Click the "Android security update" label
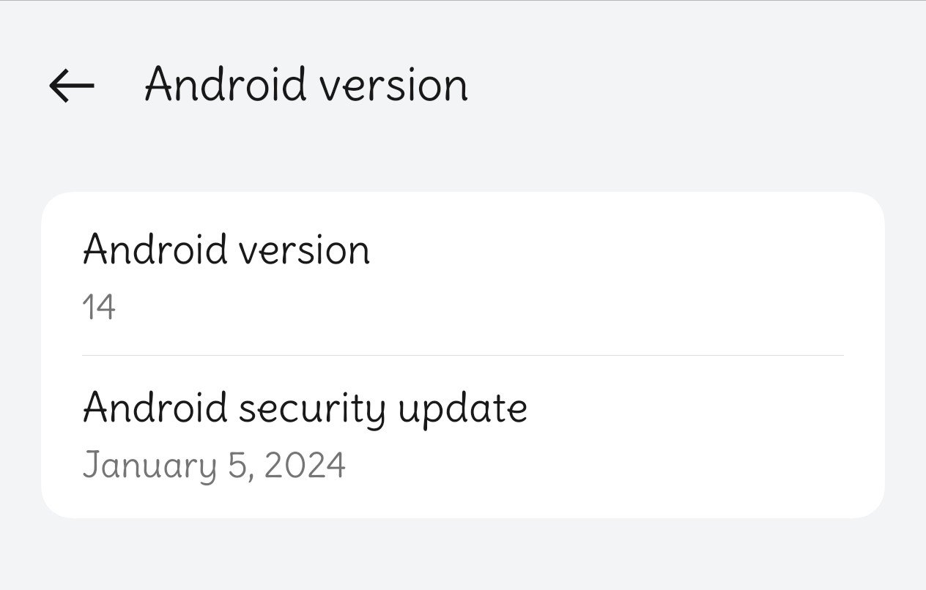Image resolution: width=926 pixels, height=590 pixels. click(305, 408)
